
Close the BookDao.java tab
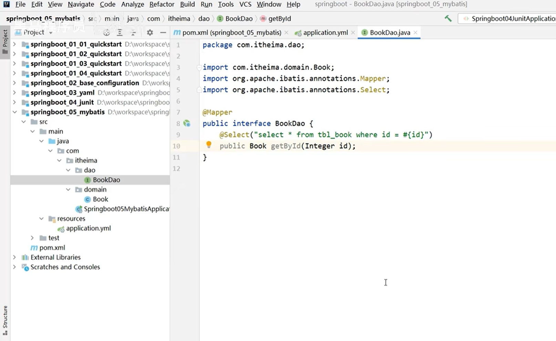[415, 32]
